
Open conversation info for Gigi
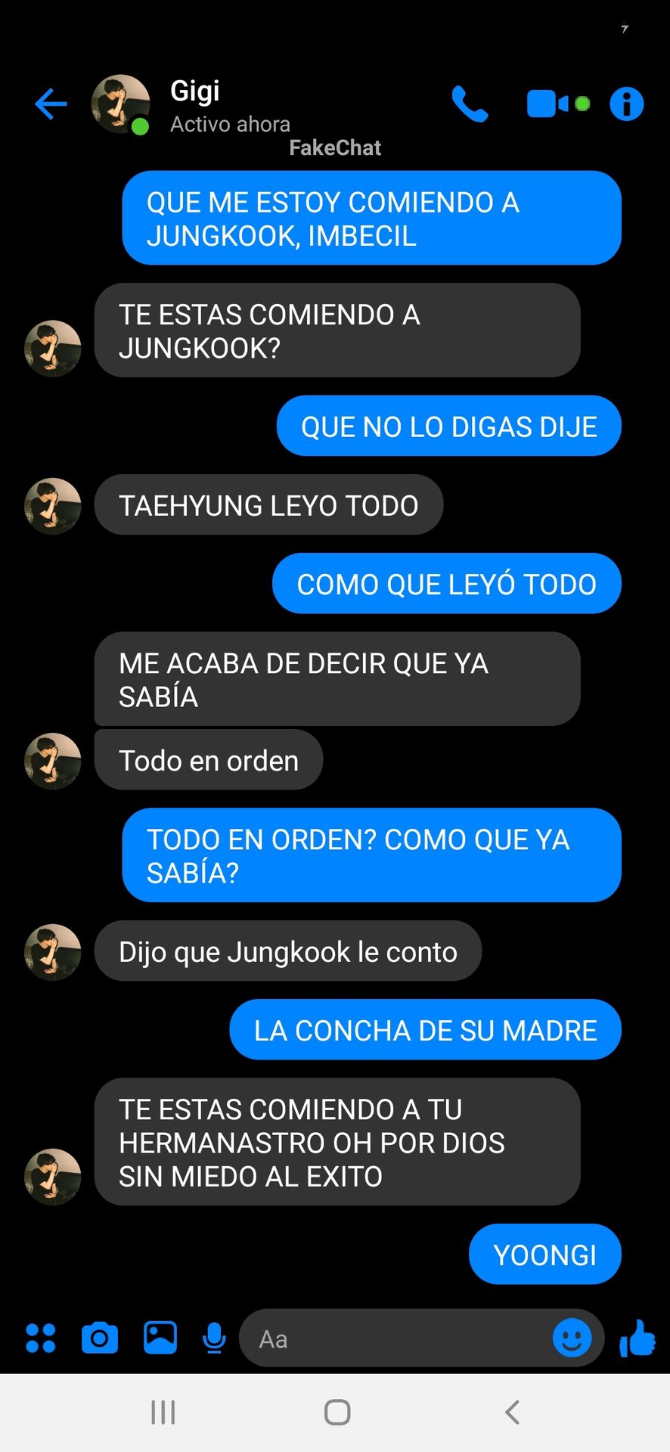[x=627, y=104]
